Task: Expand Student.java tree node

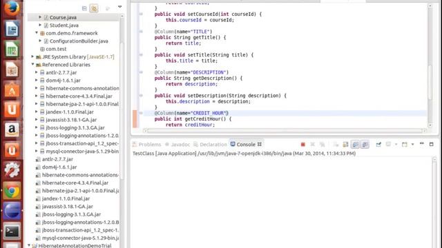Action: point(40,25)
